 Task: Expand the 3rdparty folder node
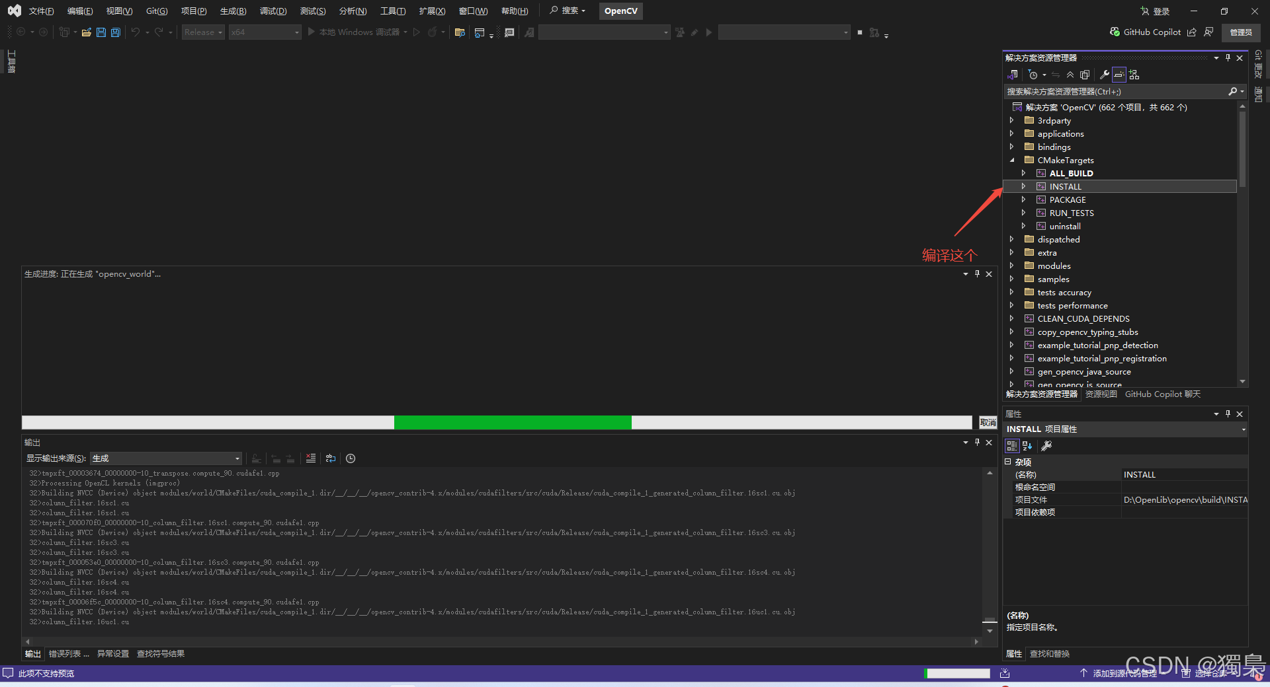[1011, 121]
